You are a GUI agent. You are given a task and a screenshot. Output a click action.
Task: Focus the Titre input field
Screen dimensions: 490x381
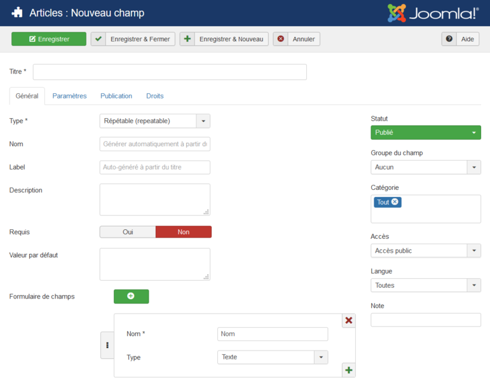coord(170,72)
